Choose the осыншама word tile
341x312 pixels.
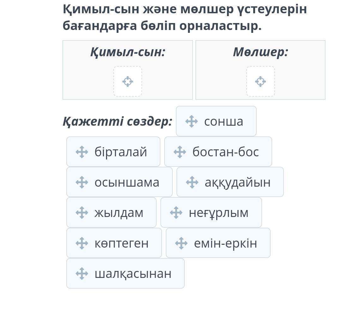(x=119, y=182)
